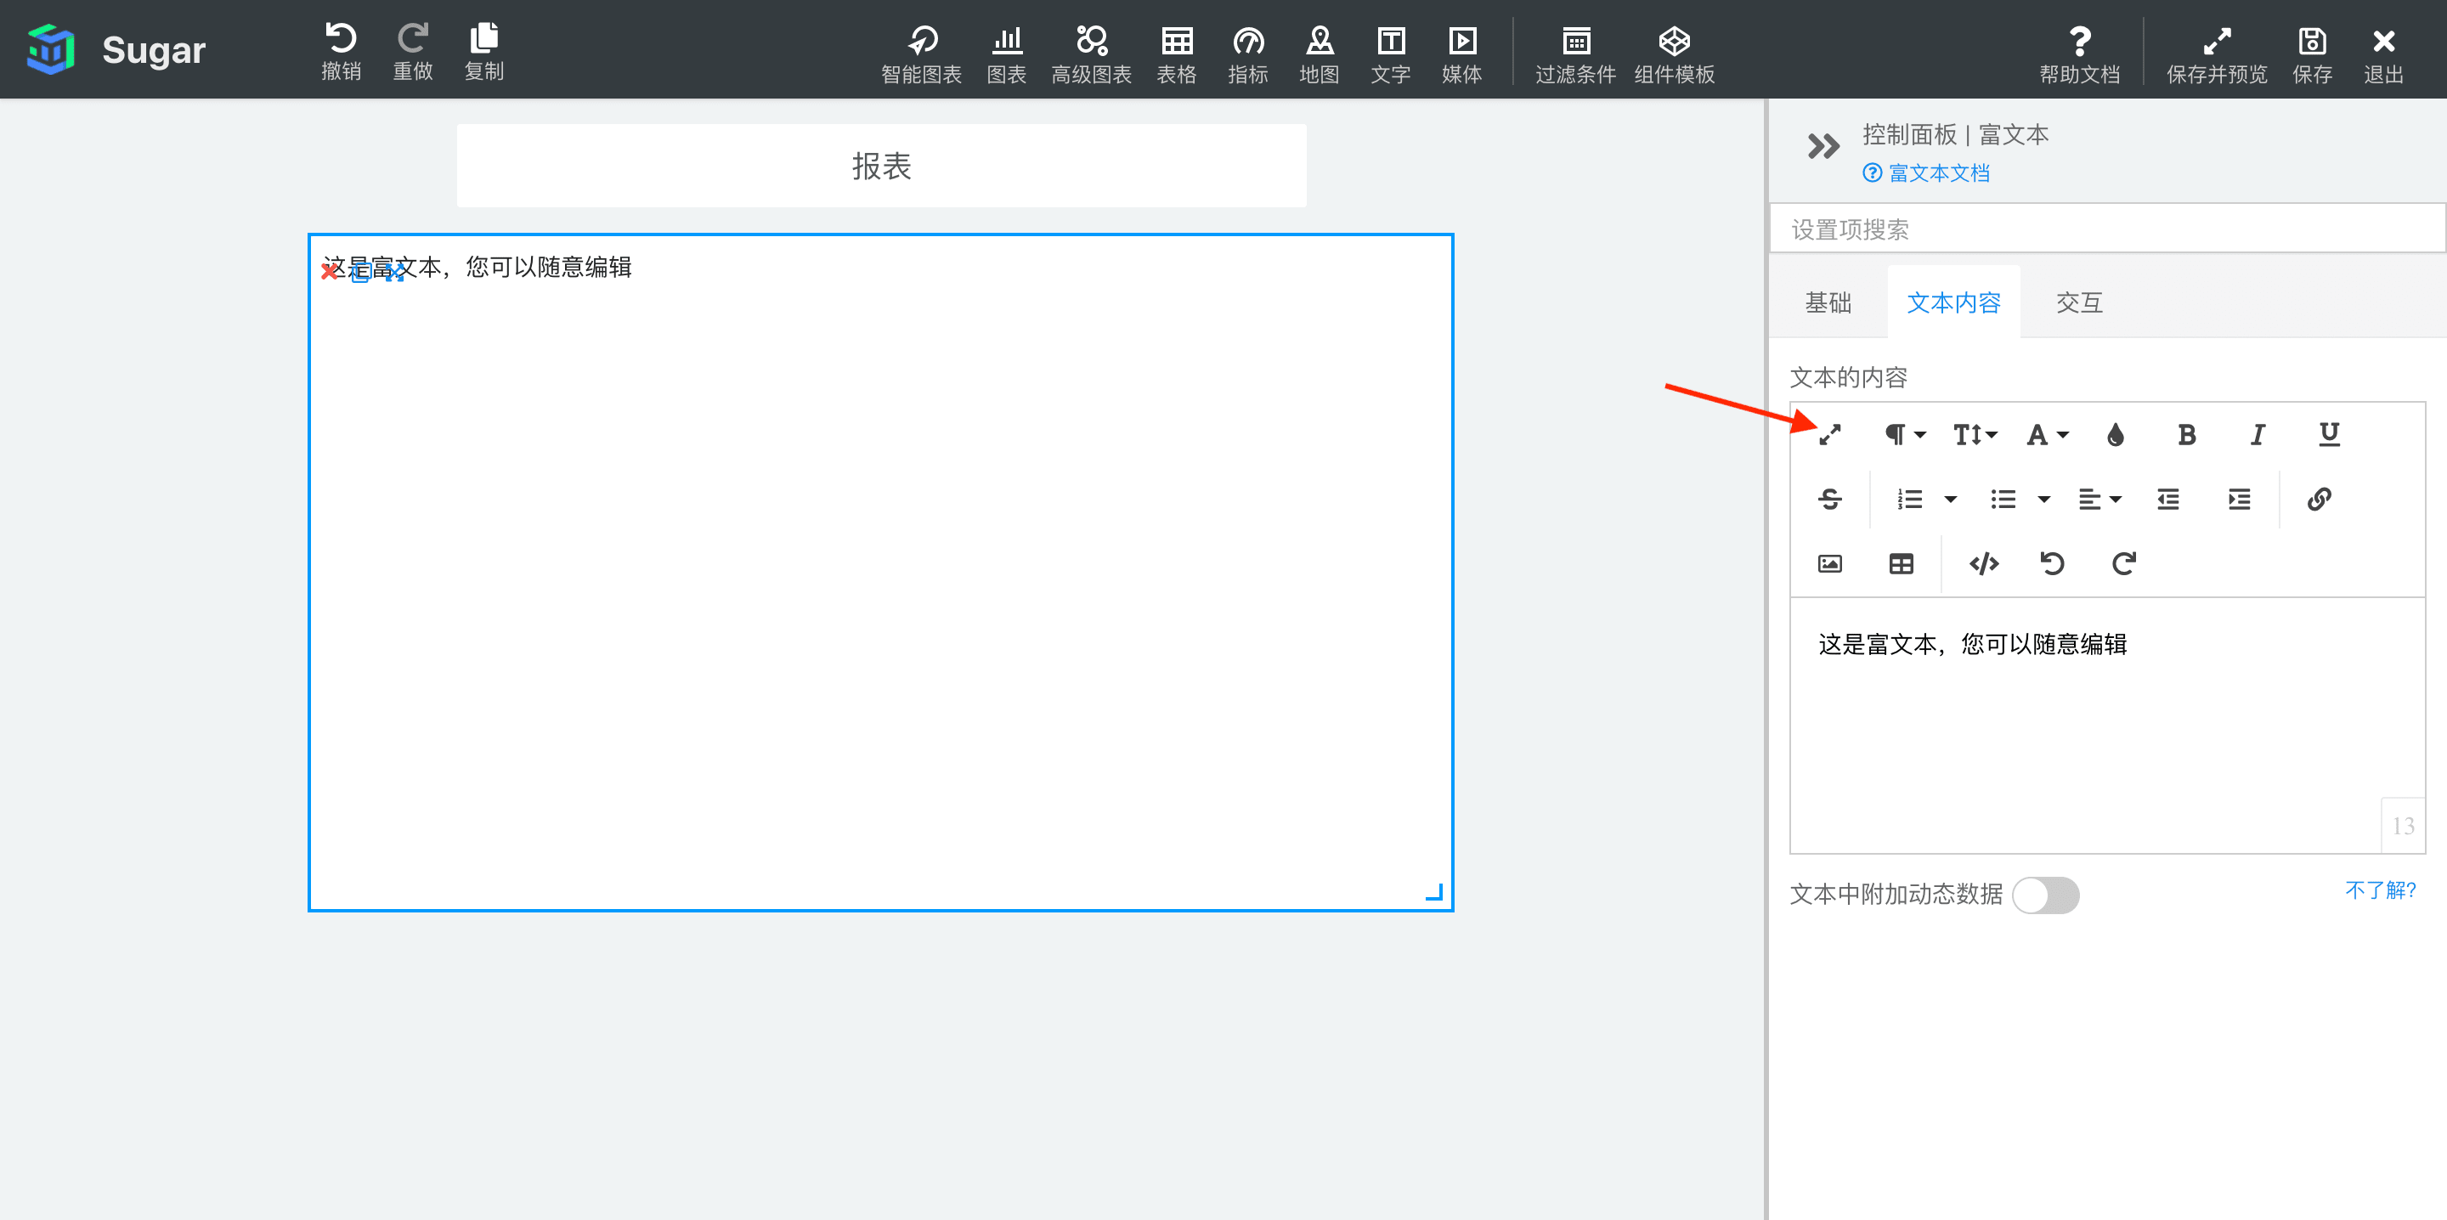Insert an image in rich text
The height and width of the screenshot is (1220, 2447).
(1829, 563)
